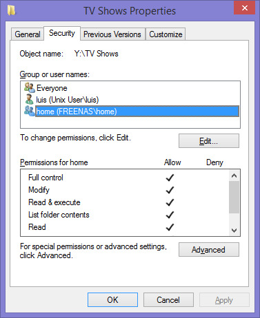Click permissions list scroll down arrow

234,230
